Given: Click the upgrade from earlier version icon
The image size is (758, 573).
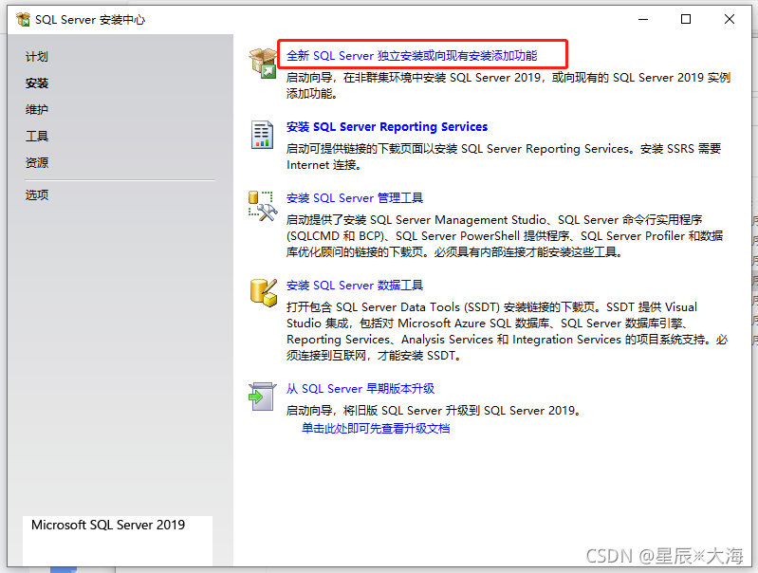Looking at the screenshot, I should (x=262, y=397).
